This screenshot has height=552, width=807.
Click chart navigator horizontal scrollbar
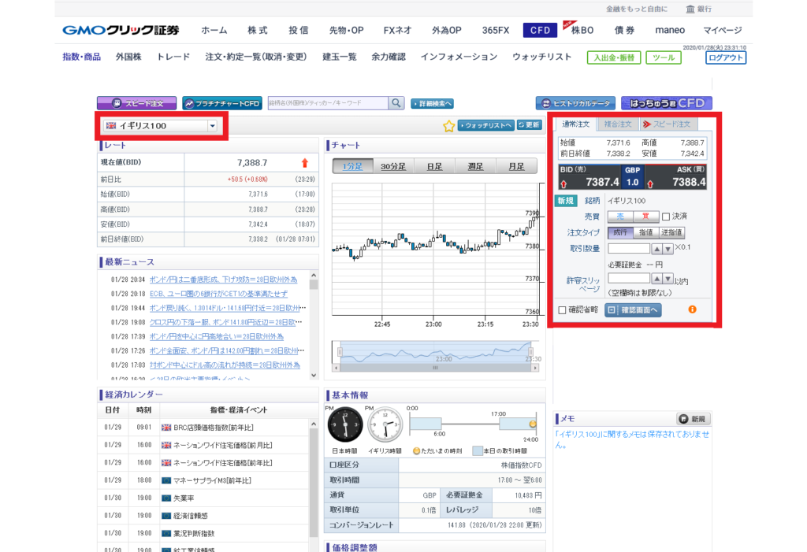tap(435, 368)
